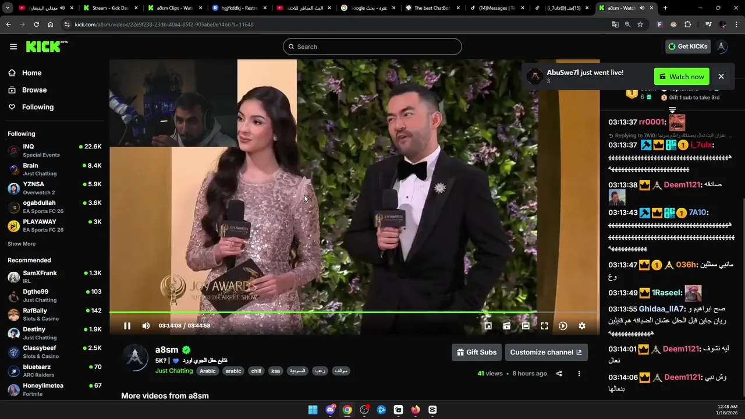Toggle fullscreen on the video player
Viewport: 745px width, 419px height.
pyautogui.click(x=544, y=326)
